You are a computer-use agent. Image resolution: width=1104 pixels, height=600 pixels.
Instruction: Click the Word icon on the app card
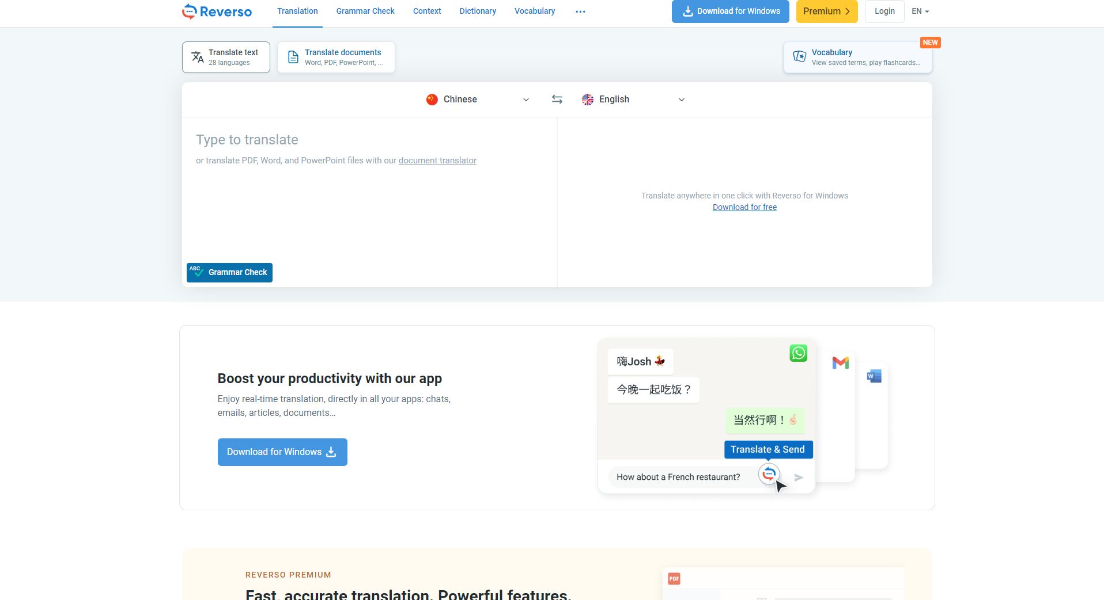click(x=874, y=376)
